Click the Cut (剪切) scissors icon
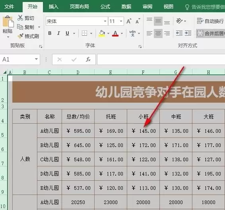The height and width of the screenshot is (210, 225). pyautogui.click(x=20, y=18)
